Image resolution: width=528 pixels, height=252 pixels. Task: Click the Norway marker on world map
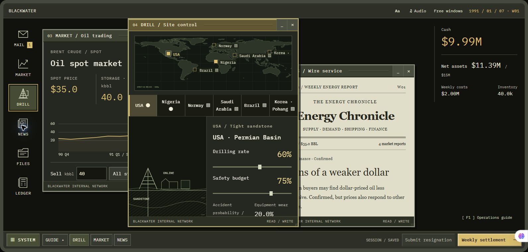(x=214, y=45)
